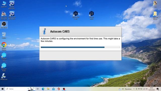Open the yellow folder on the desktop's right side
This screenshot has width=161, height=91.
point(155,15)
